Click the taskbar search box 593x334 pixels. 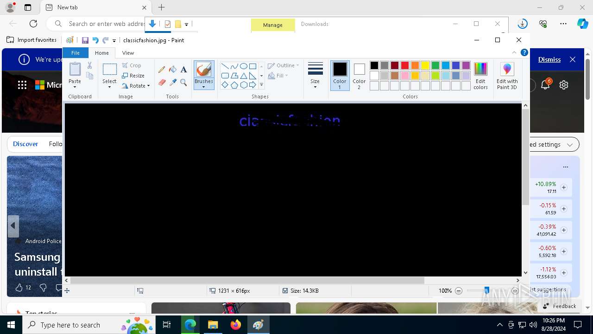[89, 325]
